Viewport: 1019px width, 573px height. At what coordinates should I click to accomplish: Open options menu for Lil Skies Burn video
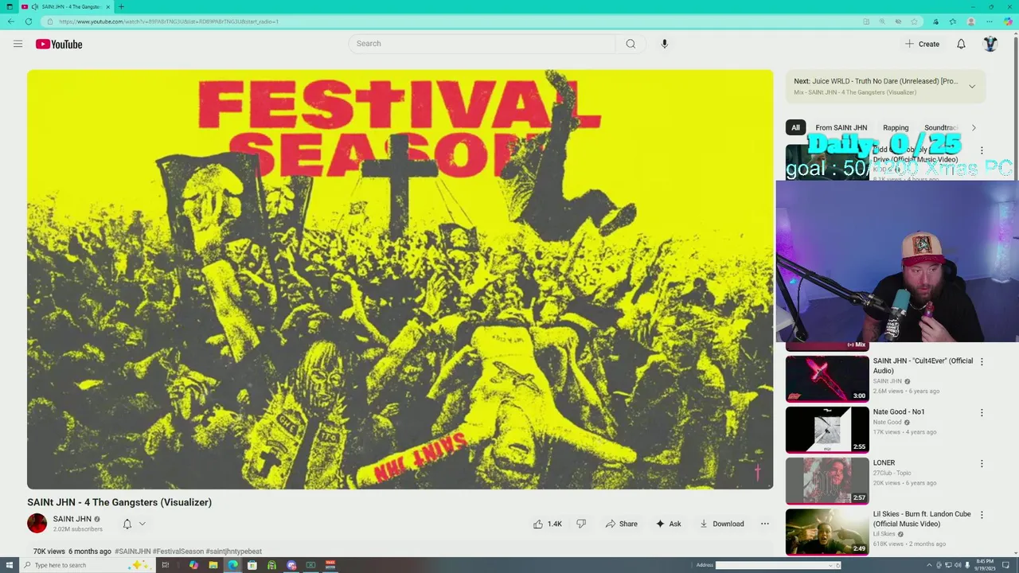(x=981, y=515)
